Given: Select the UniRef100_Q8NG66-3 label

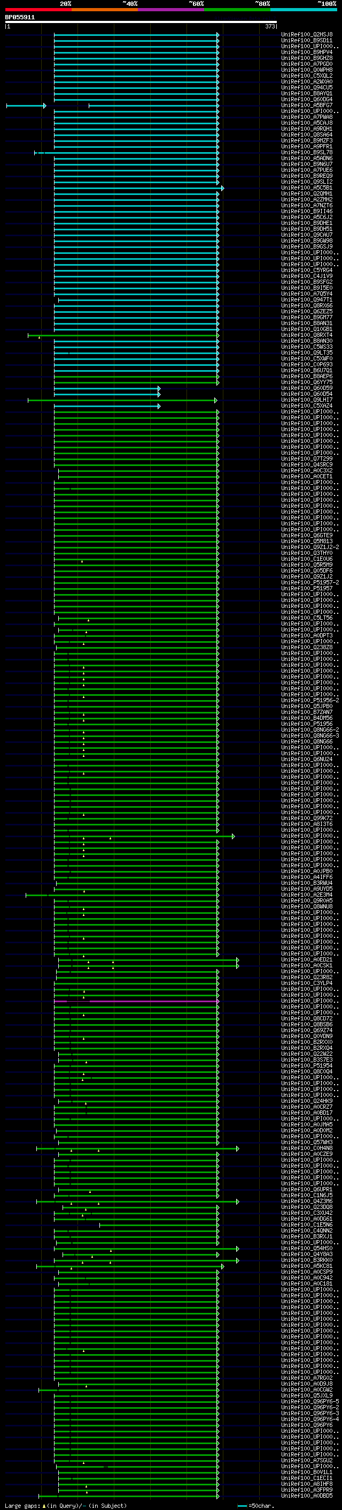Looking at the screenshot, I should pos(310,735).
